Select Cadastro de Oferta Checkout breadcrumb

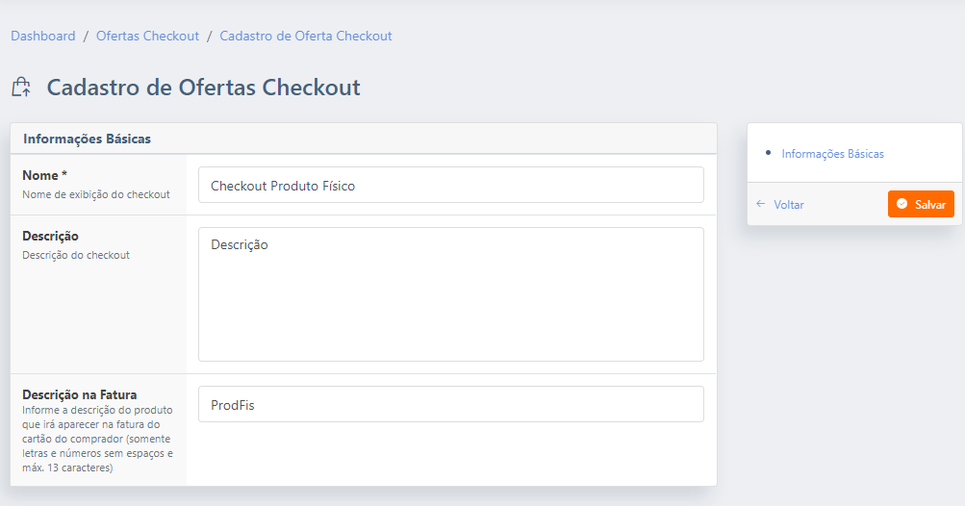coord(306,36)
